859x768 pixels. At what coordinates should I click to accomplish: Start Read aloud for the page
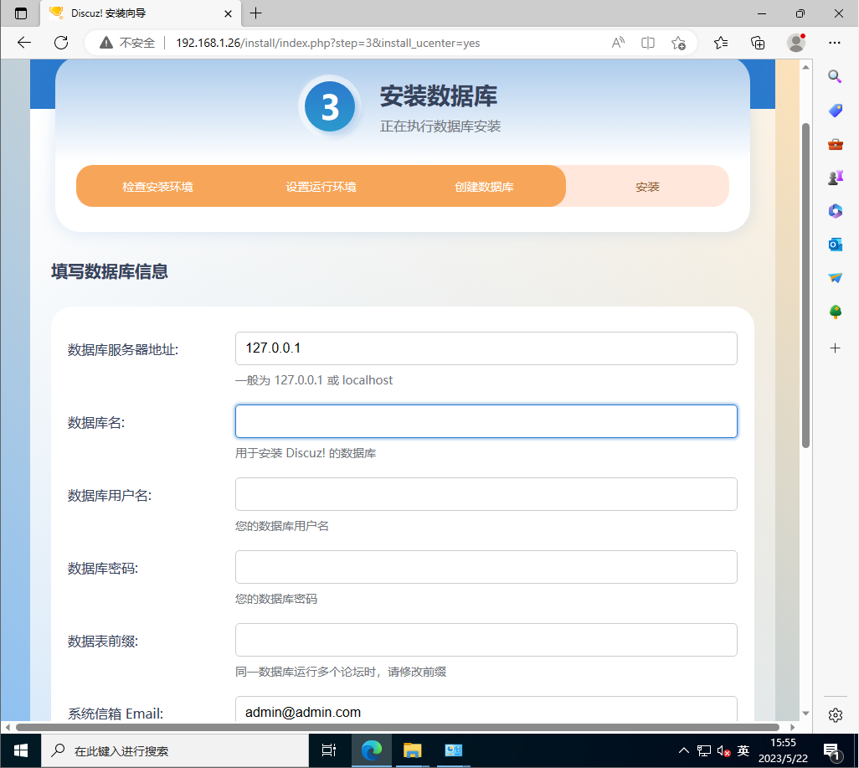[618, 43]
